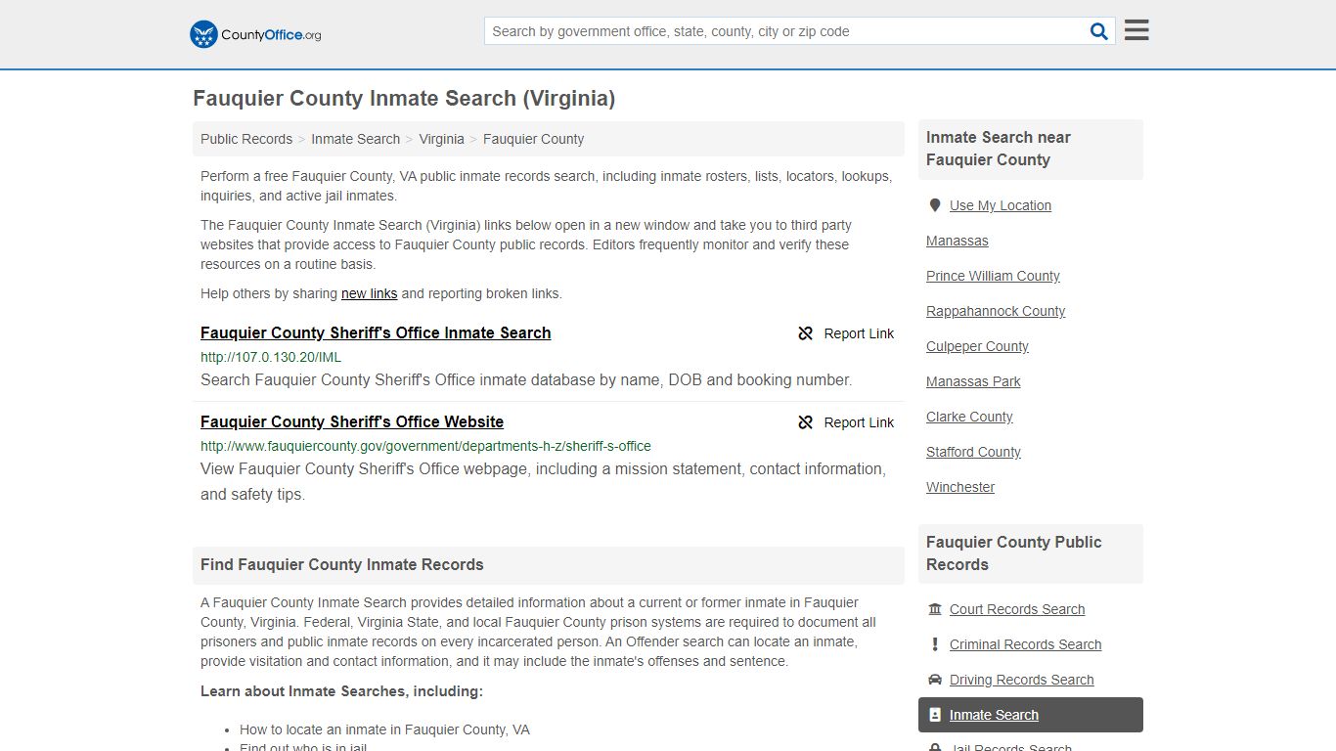This screenshot has width=1336, height=751.
Task: Click 'Learn about Inmate Searches, including:' text
Action: (341, 691)
